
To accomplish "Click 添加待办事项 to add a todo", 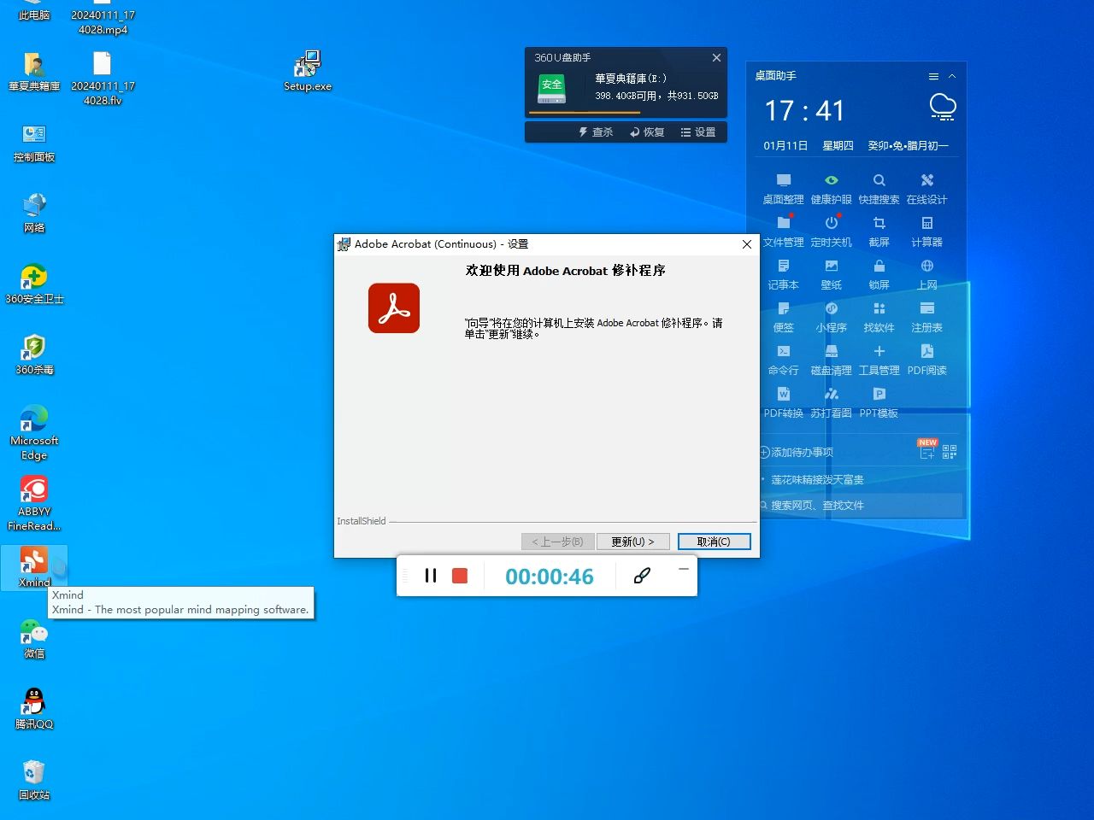I will [x=797, y=452].
